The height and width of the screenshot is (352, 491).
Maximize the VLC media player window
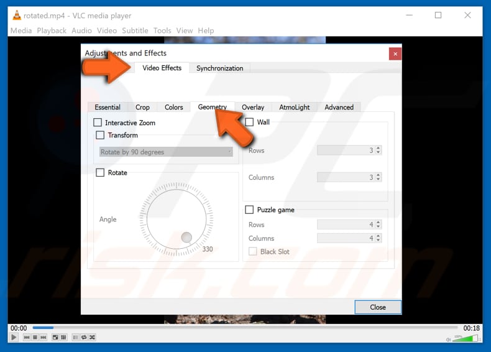pyautogui.click(x=438, y=15)
